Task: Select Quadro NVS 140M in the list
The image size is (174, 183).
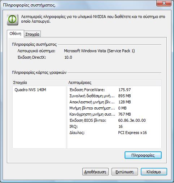Action: (30, 90)
